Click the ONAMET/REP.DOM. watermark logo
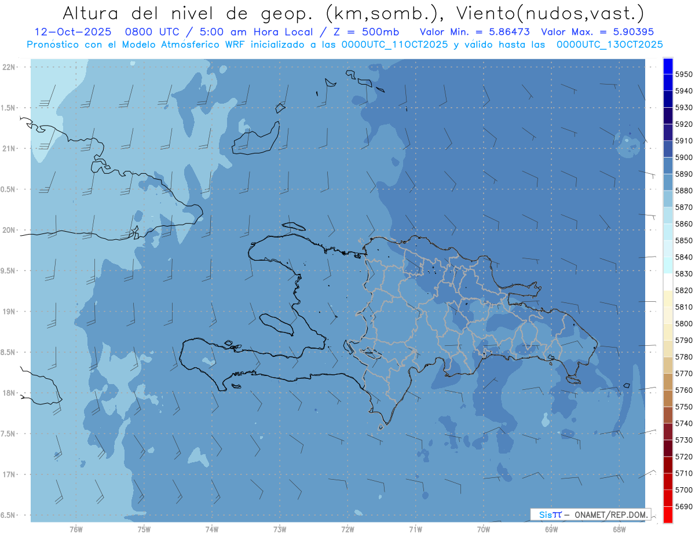The image size is (695, 537). pos(590,514)
